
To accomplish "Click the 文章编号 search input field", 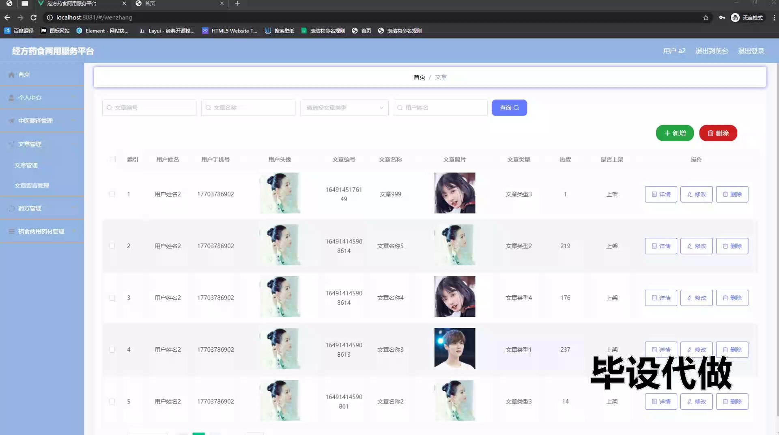I will coord(149,108).
